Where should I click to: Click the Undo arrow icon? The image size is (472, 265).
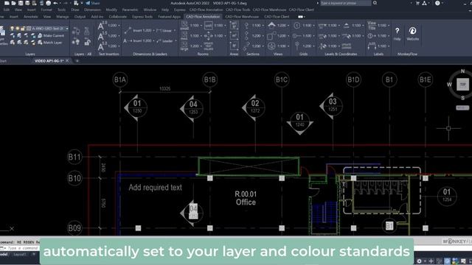coord(55,3)
